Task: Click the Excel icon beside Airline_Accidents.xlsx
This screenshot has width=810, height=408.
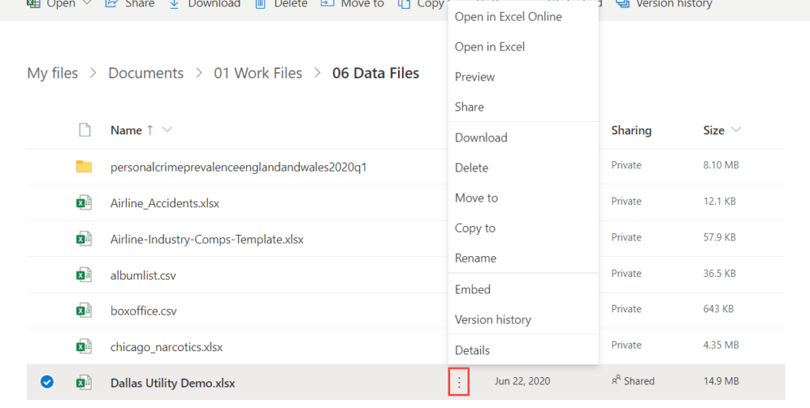Action: click(x=84, y=202)
